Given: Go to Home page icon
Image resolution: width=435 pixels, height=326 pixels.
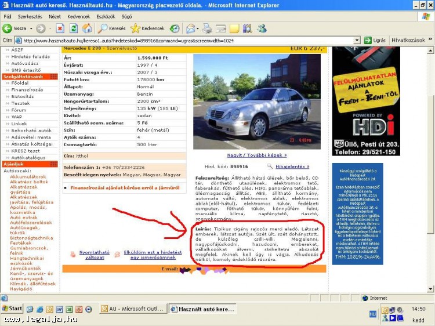Looking at the screenshot, I should [87, 28].
